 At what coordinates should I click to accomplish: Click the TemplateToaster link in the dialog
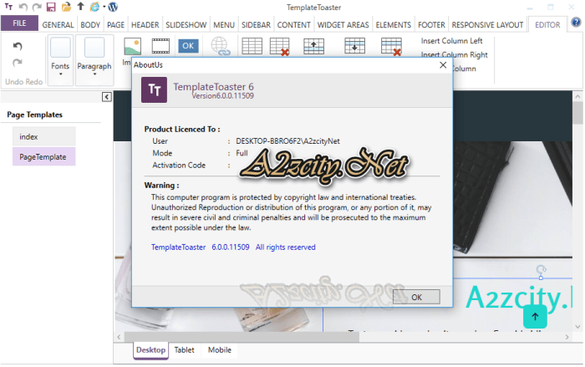(178, 247)
